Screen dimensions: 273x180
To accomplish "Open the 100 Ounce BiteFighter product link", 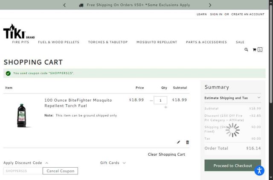I will 78,103.
